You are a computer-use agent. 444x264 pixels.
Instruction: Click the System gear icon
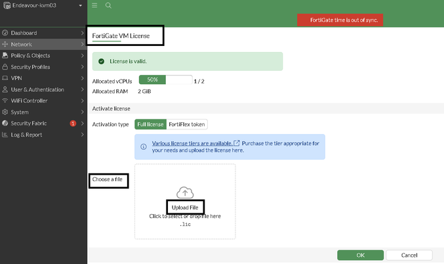click(x=5, y=112)
